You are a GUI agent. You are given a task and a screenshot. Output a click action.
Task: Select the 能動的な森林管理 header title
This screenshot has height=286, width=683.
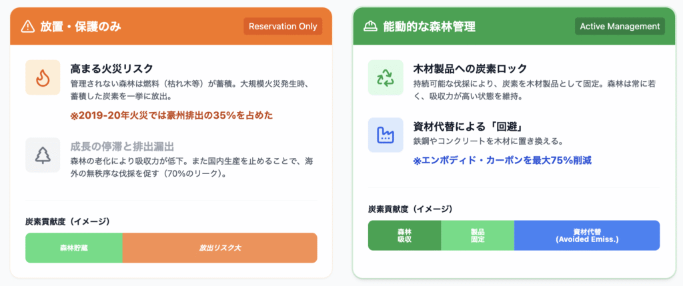[x=429, y=27]
